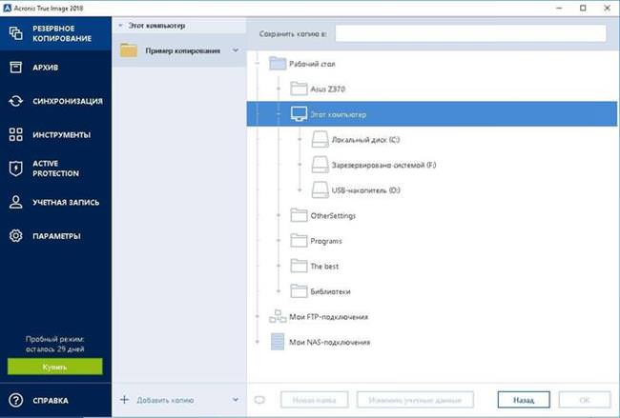Switch to the Синхронизация section
Image resolution: width=620 pixels, height=418 pixels.
pyautogui.click(x=55, y=101)
